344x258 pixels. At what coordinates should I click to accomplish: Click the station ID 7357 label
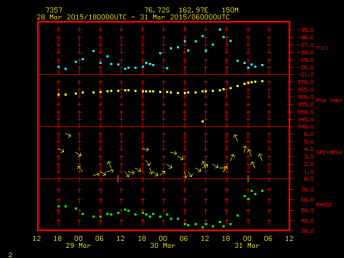(54, 10)
